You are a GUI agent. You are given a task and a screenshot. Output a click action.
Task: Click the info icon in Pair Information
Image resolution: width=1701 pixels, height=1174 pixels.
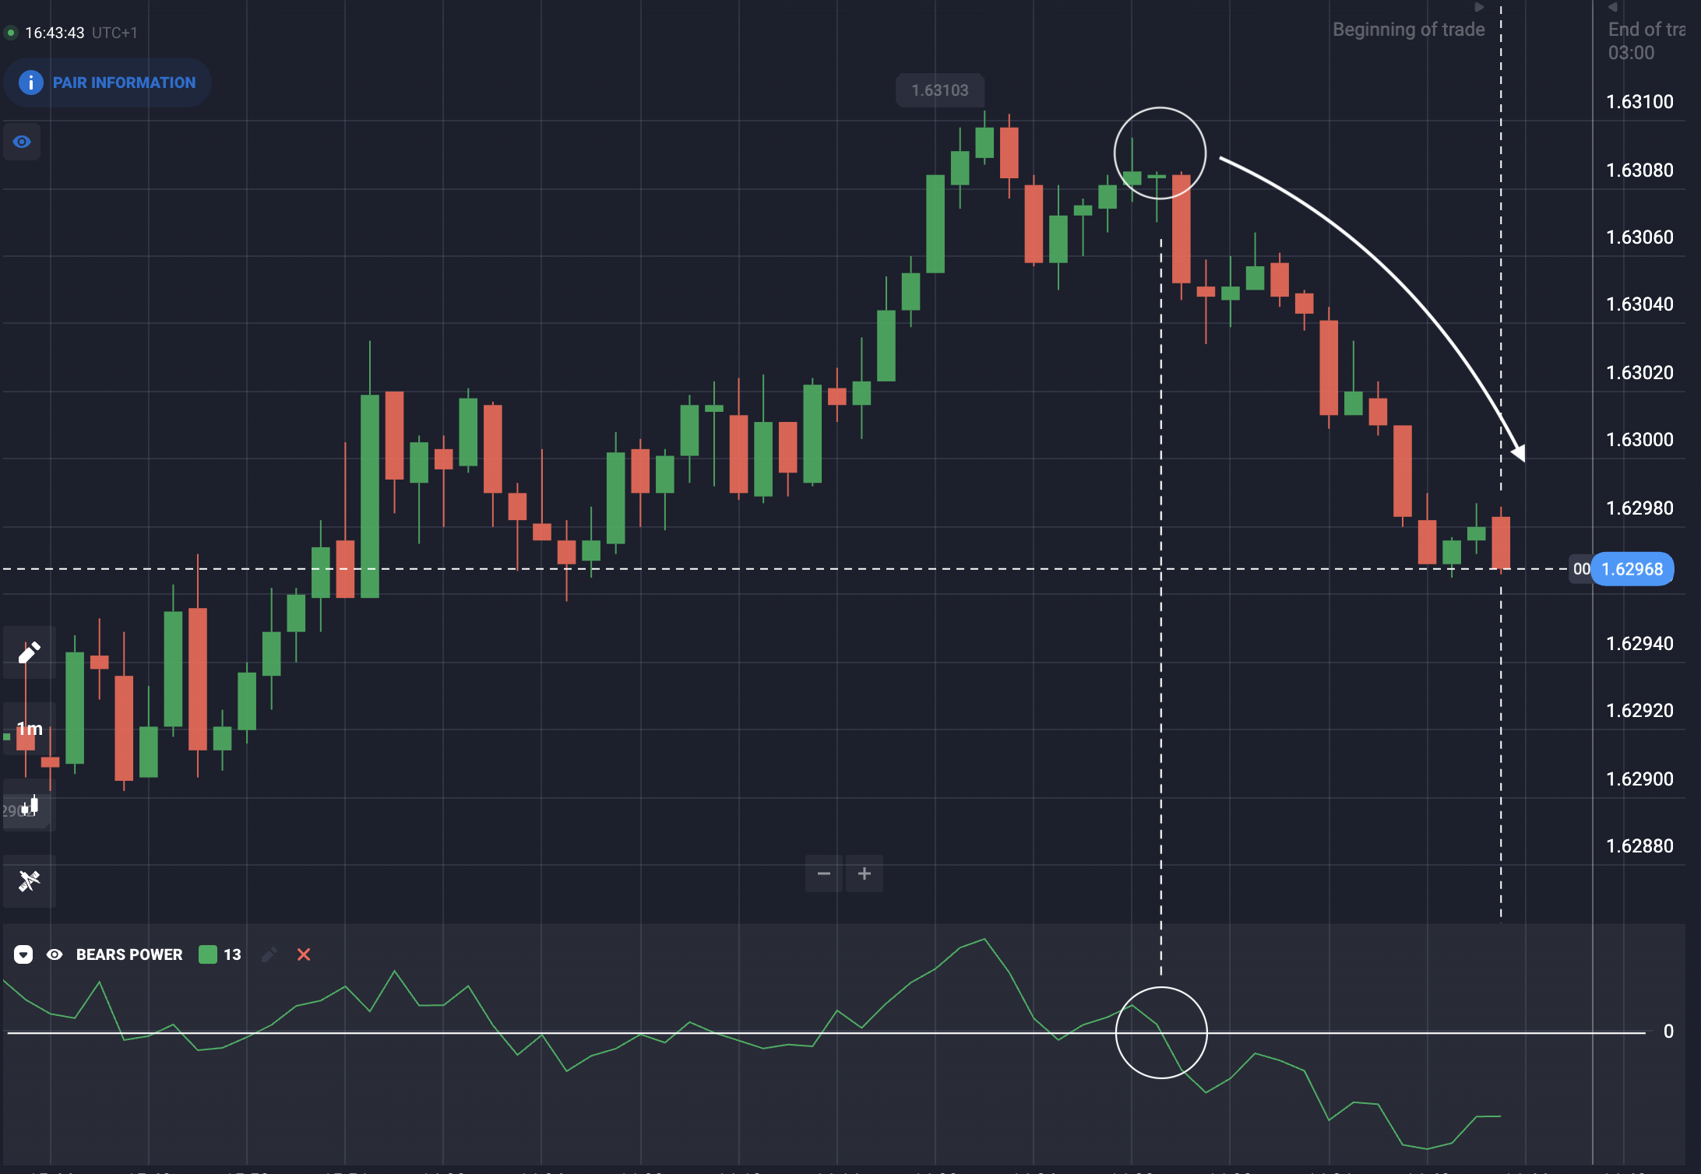30,83
